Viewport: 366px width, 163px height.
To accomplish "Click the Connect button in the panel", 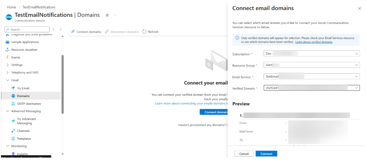I will tap(266, 154).
